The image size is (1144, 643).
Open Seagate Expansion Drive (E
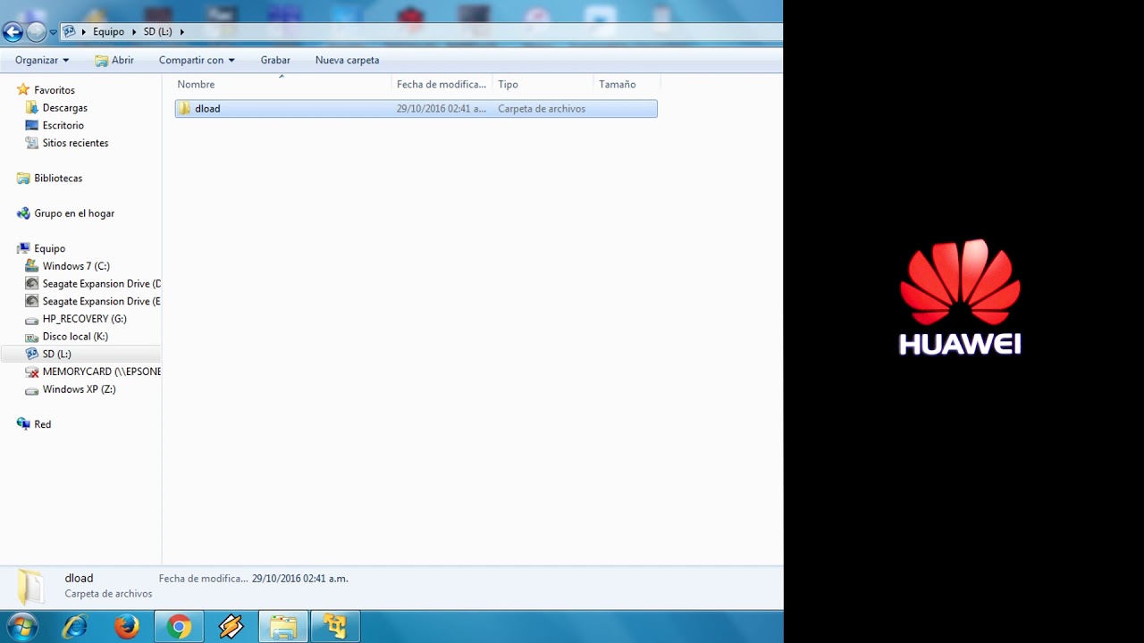coord(102,301)
